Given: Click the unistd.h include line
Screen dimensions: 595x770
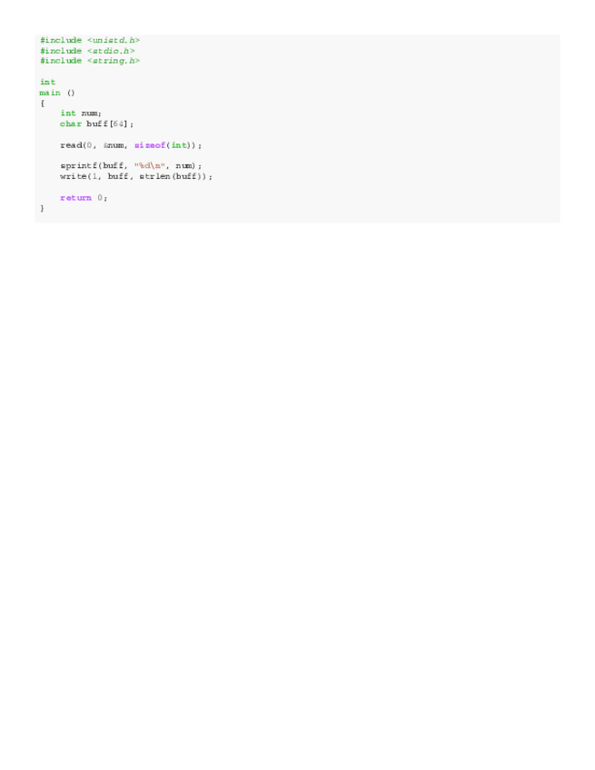Looking at the screenshot, I should coord(90,40).
